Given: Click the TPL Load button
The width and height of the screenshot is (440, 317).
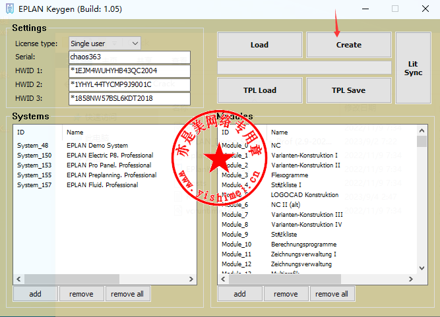Looking at the screenshot, I should tap(259, 90).
